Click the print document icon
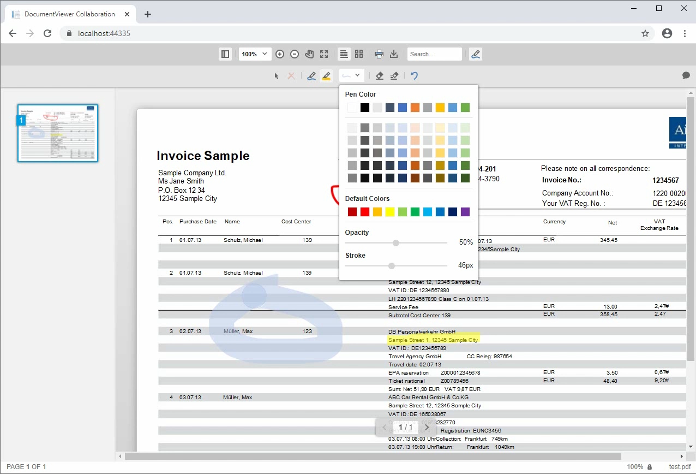Viewport: 696px width, 474px height. [x=379, y=54]
